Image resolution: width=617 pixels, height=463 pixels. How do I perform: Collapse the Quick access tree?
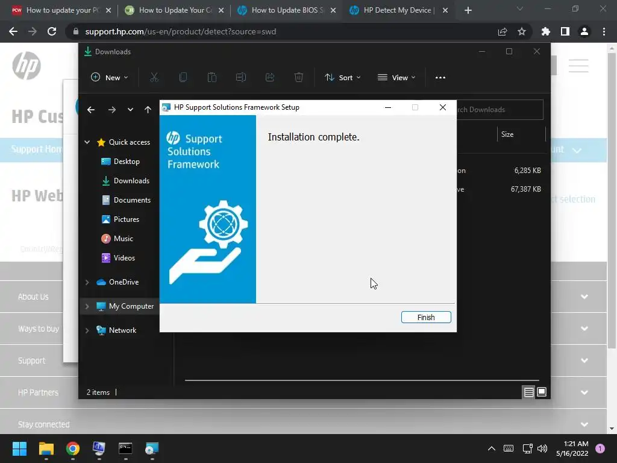[87, 142]
